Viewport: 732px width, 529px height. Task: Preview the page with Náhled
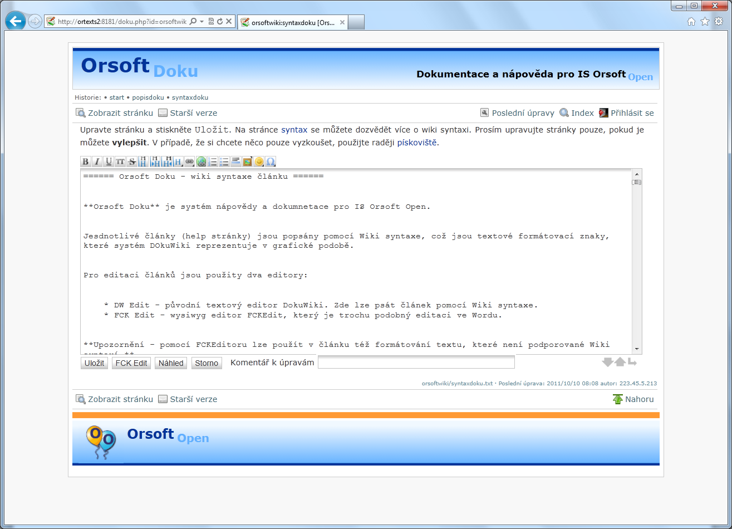pos(171,363)
